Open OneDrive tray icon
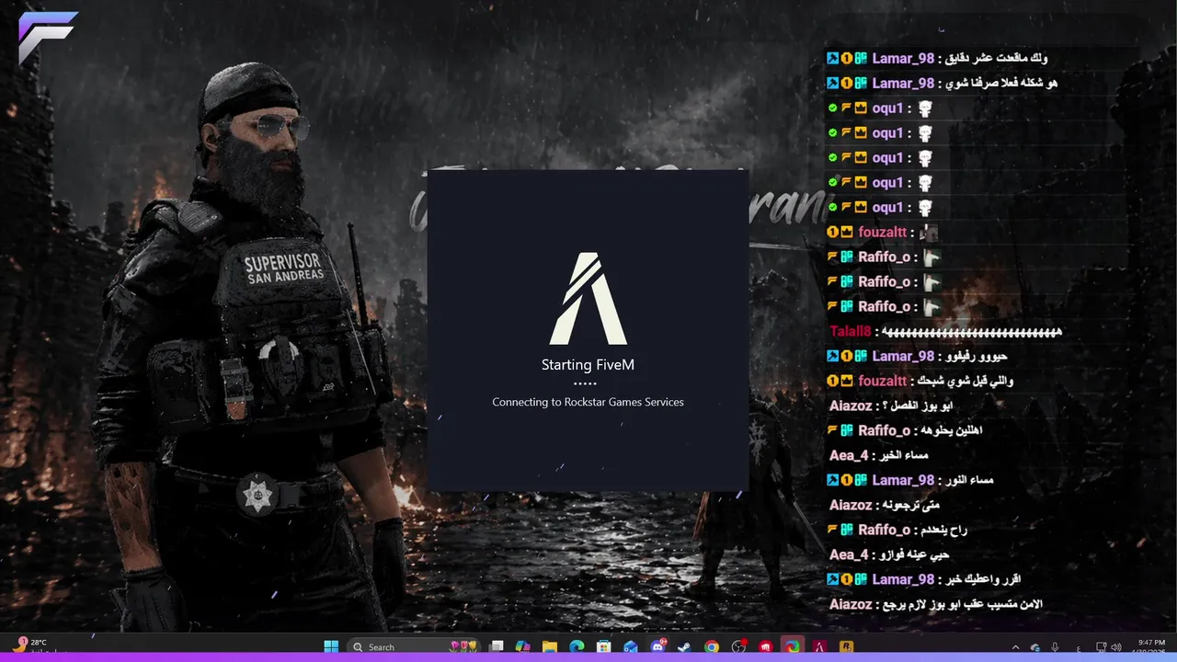This screenshot has width=1177, height=662. [x=1035, y=647]
